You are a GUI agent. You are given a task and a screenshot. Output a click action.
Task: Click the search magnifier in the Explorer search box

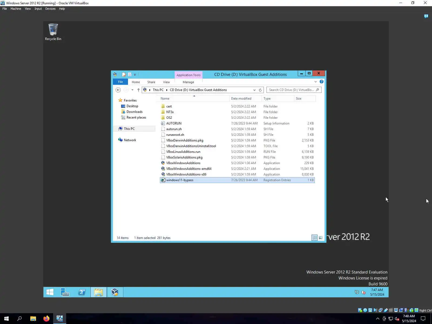pos(318,90)
